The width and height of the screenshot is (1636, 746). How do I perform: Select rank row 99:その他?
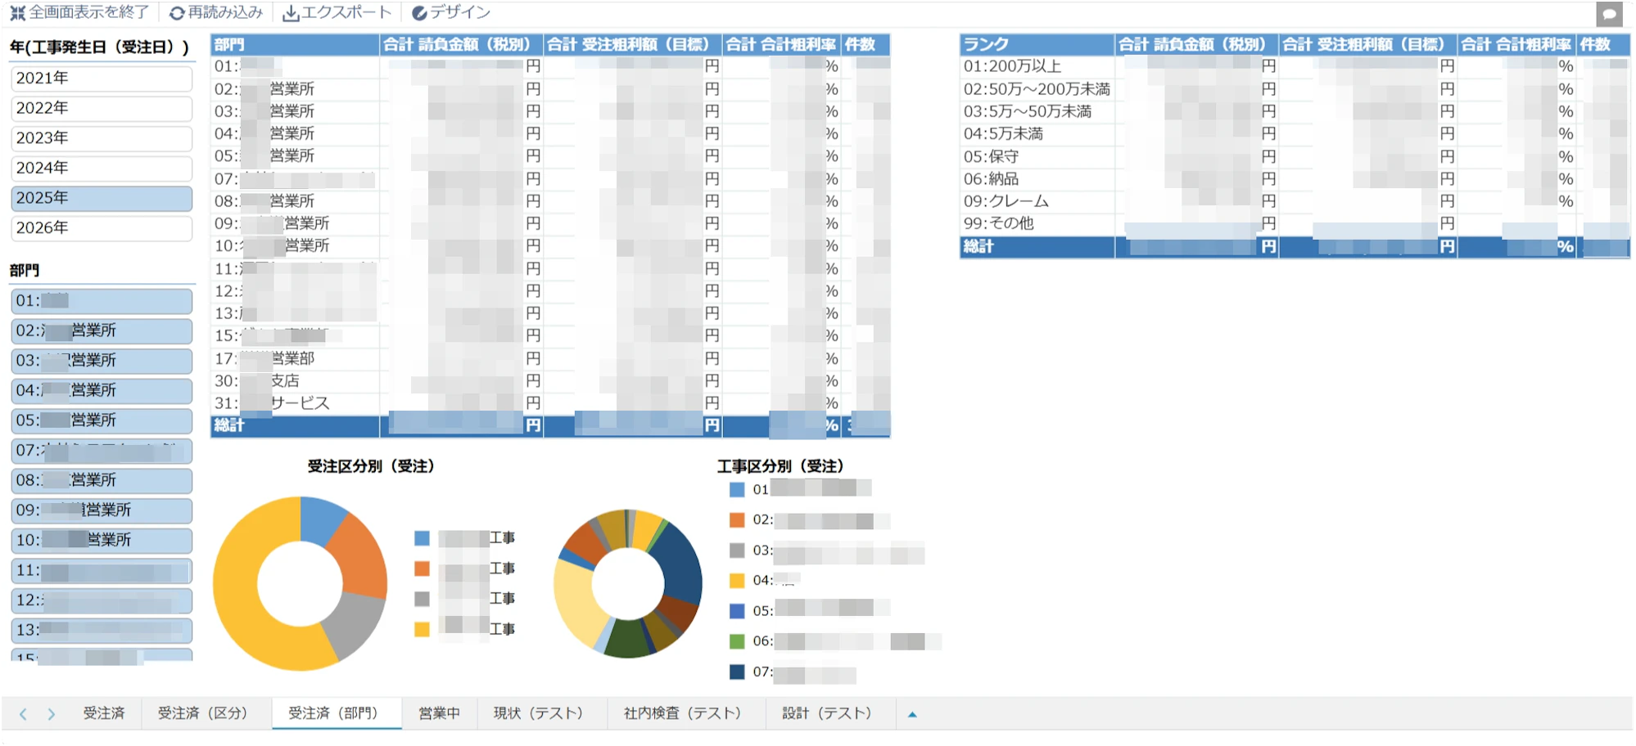pos(1295,223)
